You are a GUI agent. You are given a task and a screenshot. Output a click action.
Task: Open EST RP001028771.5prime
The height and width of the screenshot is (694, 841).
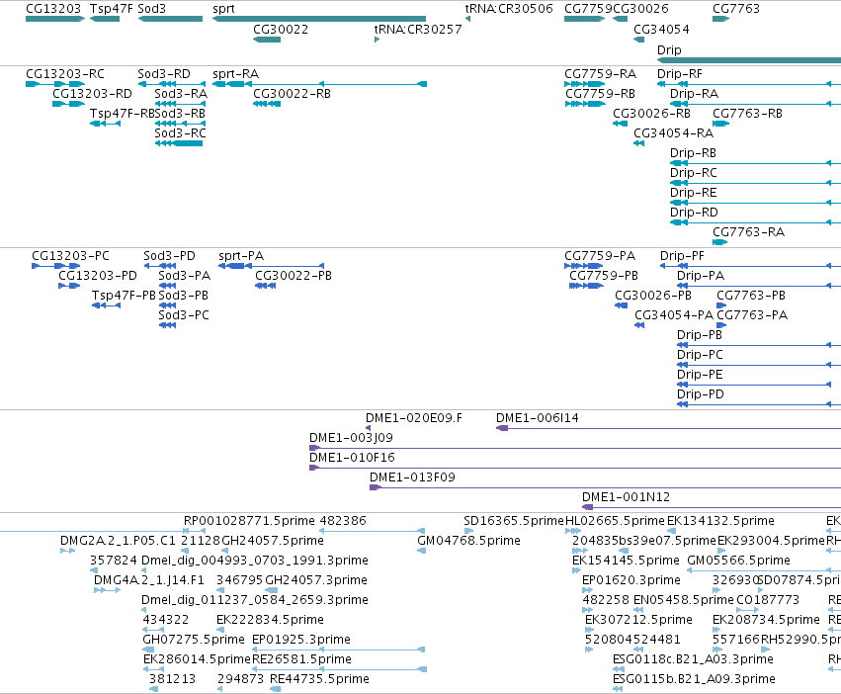click(x=249, y=521)
